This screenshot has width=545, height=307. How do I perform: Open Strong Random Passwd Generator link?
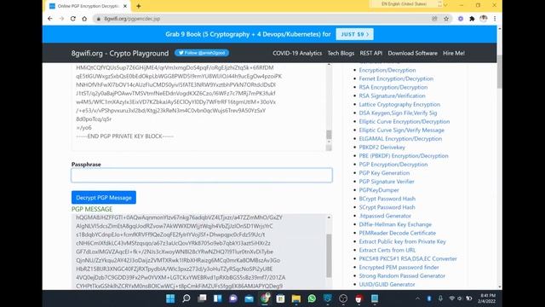pyautogui.click(x=402, y=275)
